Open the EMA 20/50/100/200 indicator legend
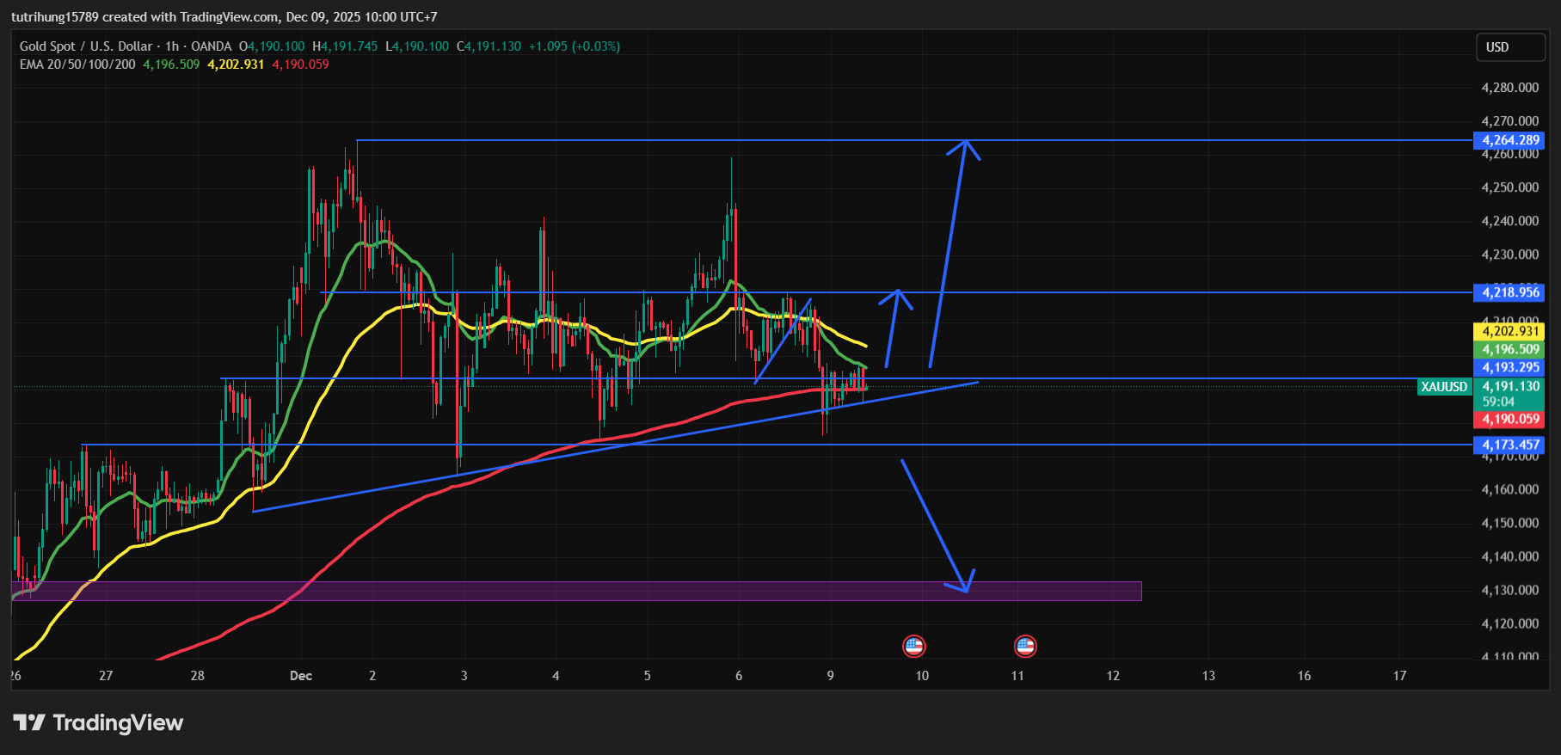 coord(77,64)
